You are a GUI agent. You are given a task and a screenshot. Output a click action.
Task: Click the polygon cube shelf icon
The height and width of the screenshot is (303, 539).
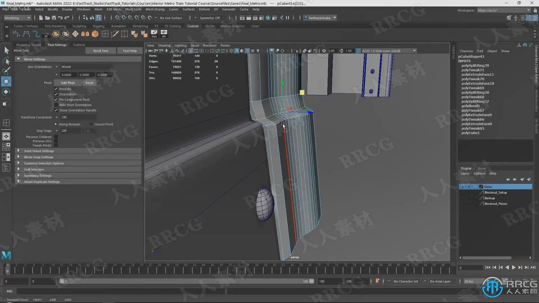(95, 34)
